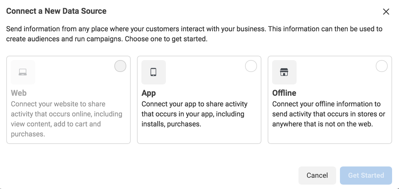Image resolution: width=399 pixels, height=189 pixels.
Task: Close the Connect a New Data Source dialog
Action: tap(386, 12)
